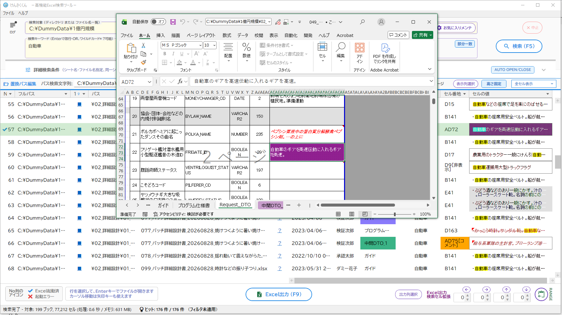The height and width of the screenshot is (315, 562).
Task: Click the 検索 (F5) search button
Action: tap(519, 46)
